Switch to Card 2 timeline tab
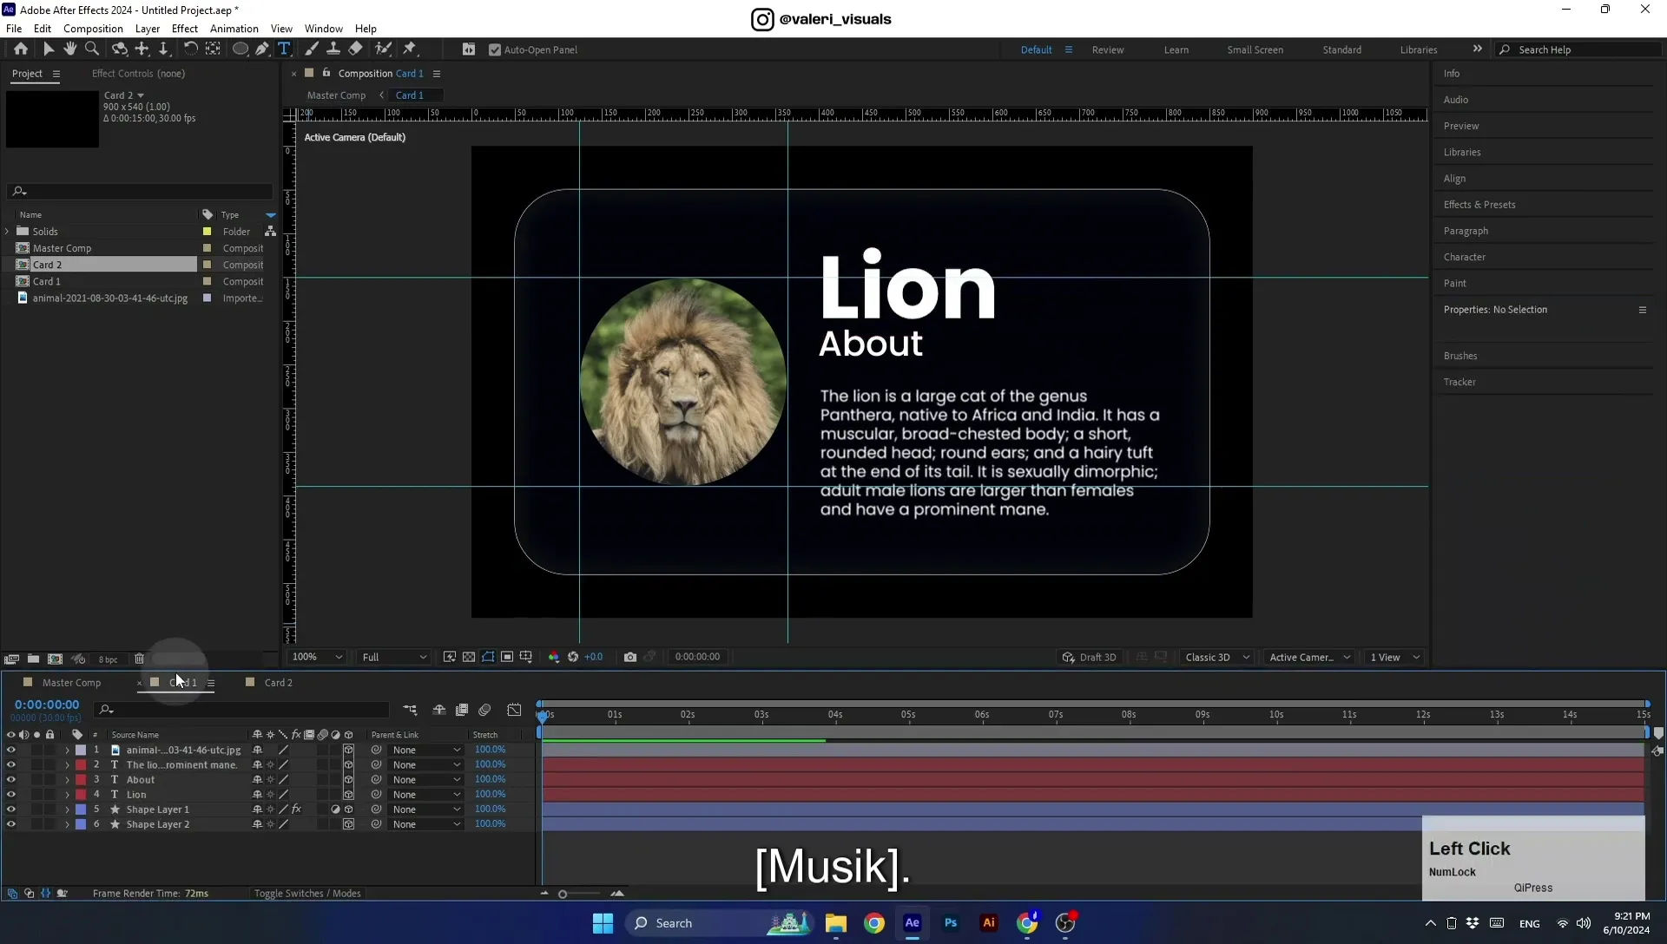The image size is (1667, 944). click(x=278, y=683)
